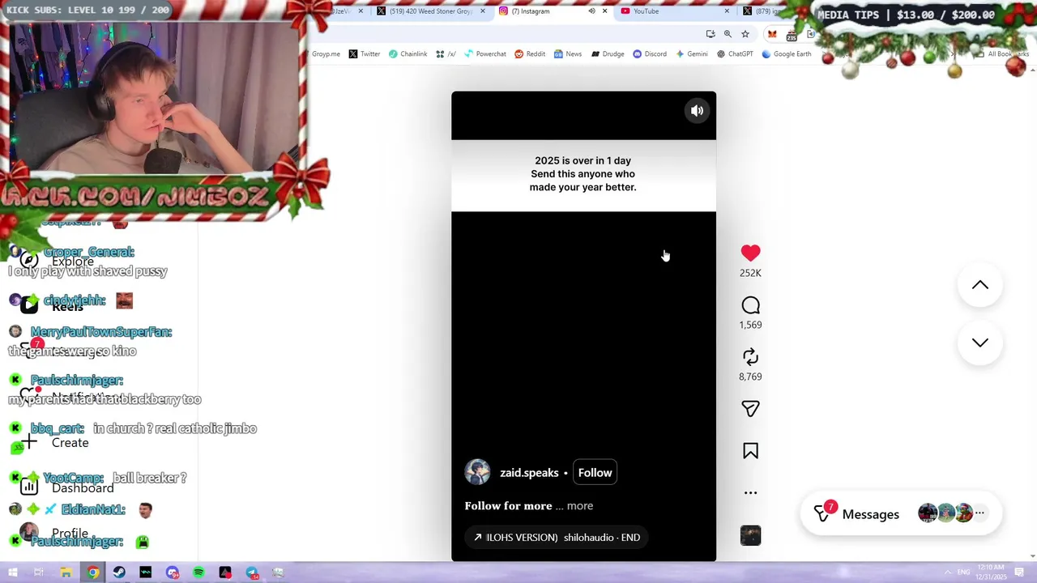Close the YouTube tab
Screen dimensions: 1037x583
[x=727, y=11]
